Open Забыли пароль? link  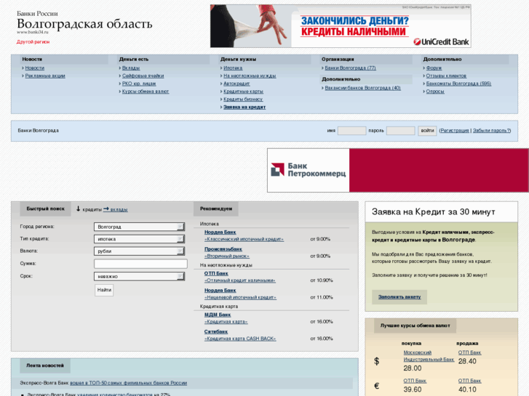pos(491,131)
